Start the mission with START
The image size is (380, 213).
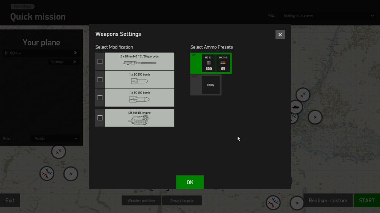367,201
